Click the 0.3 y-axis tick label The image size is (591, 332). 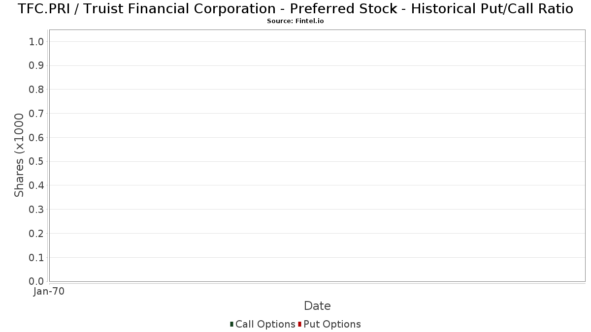pos(37,210)
